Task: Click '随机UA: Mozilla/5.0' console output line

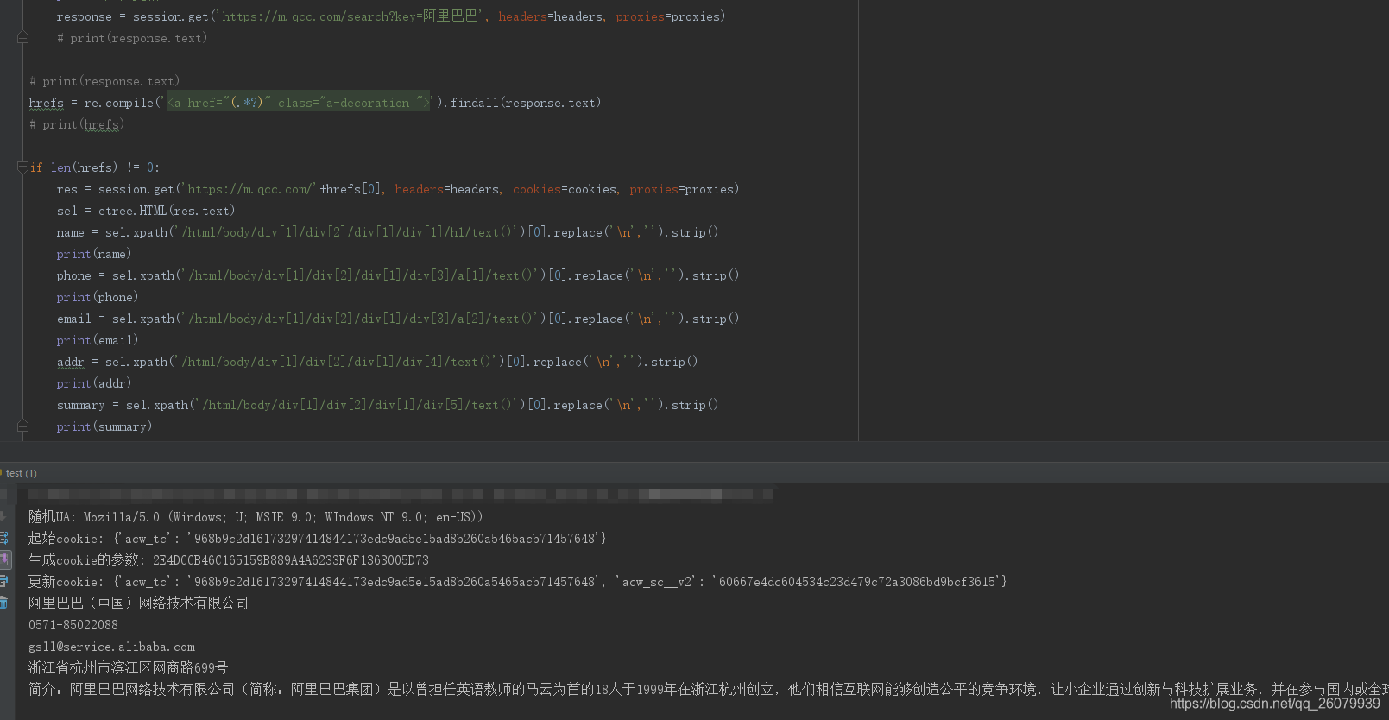Action: pos(256,517)
